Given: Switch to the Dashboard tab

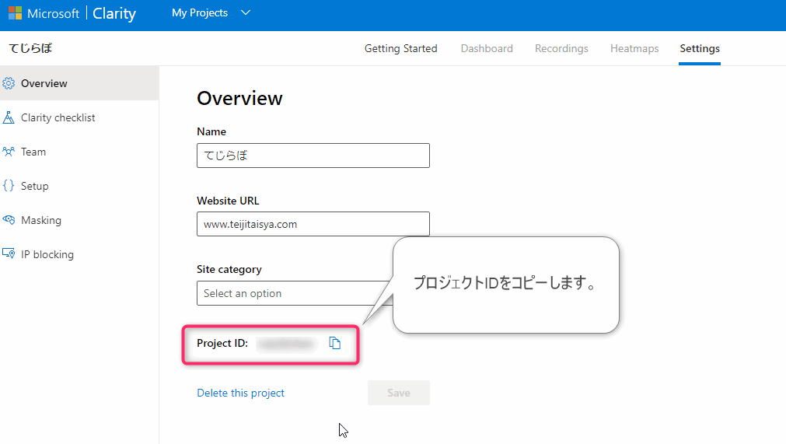Looking at the screenshot, I should [x=487, y=49].
